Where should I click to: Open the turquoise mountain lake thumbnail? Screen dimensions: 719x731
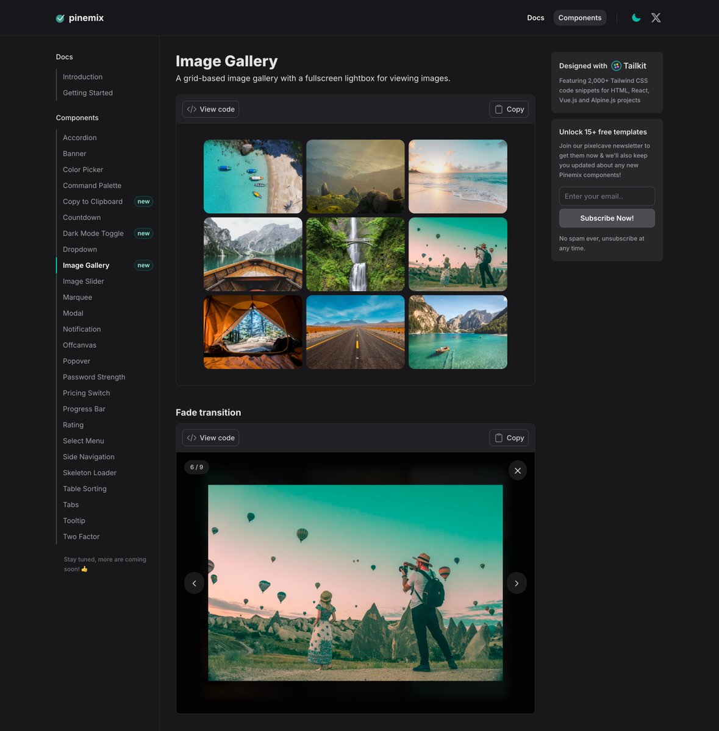click(458, 332)
